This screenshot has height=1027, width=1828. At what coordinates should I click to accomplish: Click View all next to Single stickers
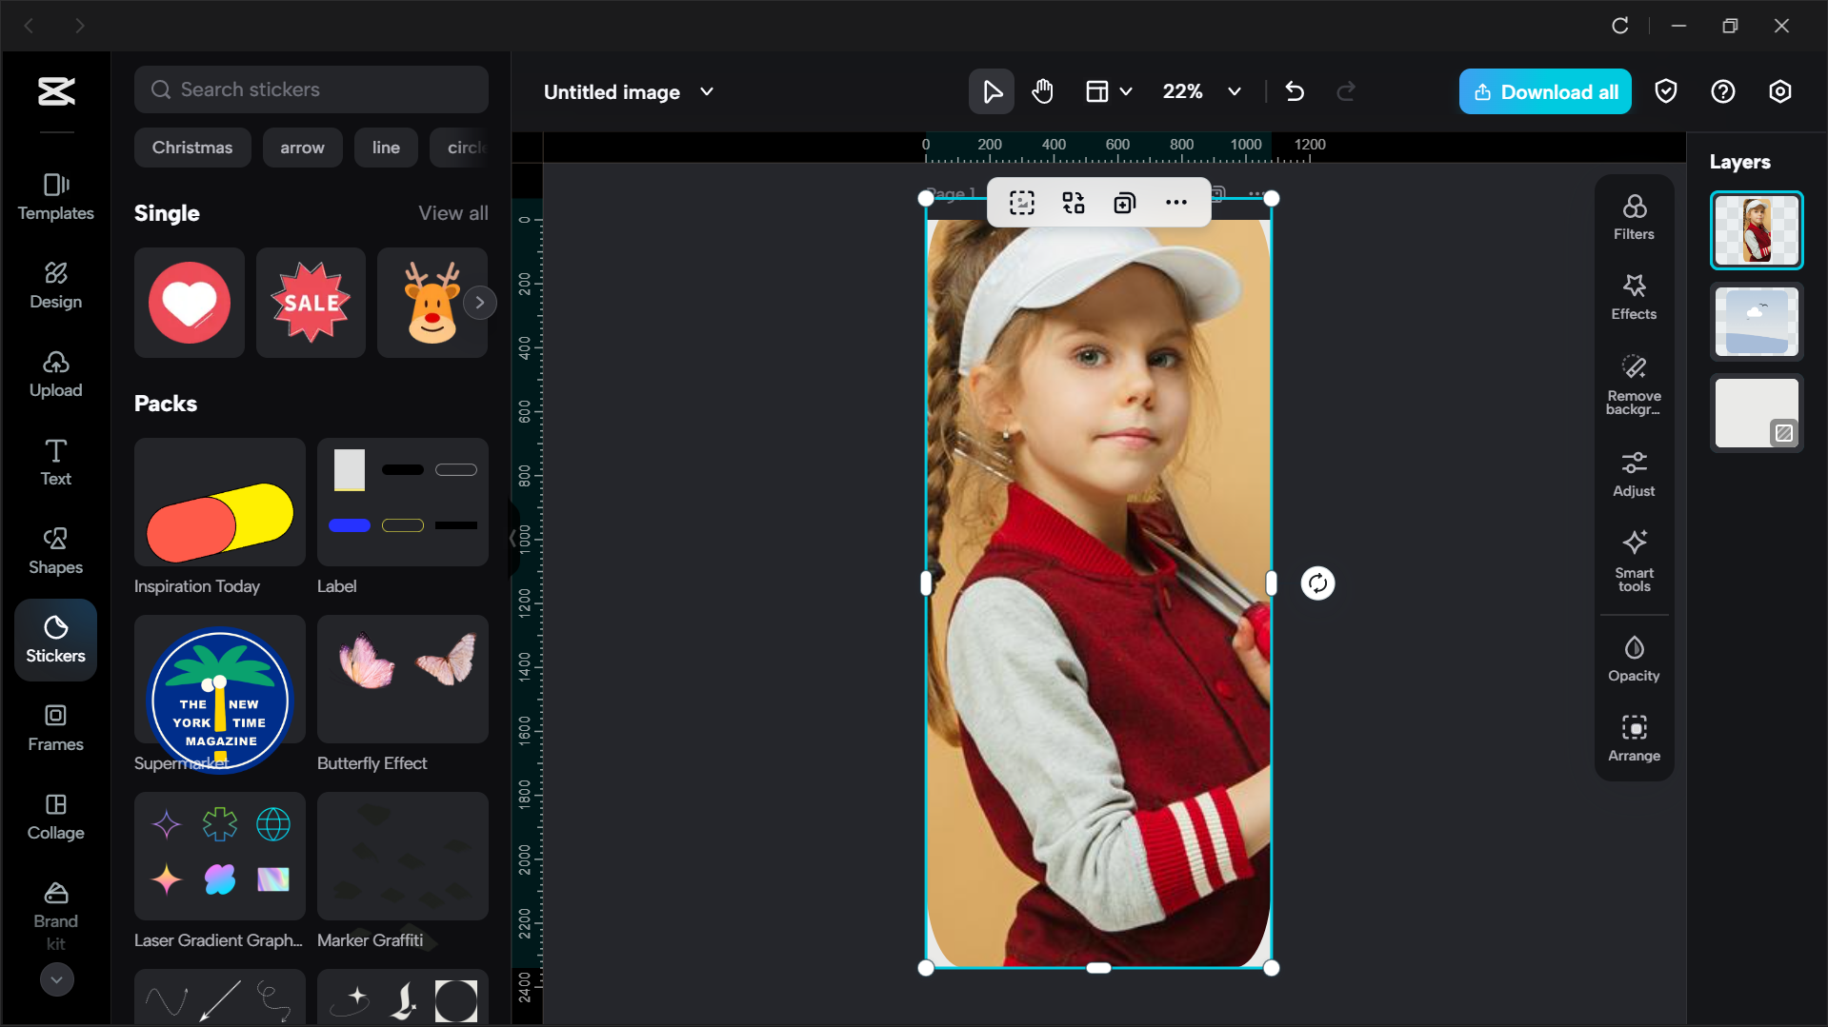coord(452,213)
